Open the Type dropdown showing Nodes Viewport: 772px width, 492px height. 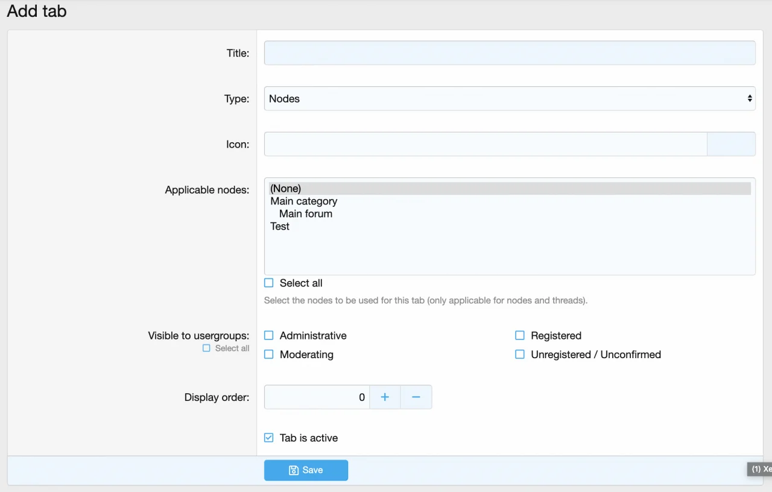[x=509, y=99]
